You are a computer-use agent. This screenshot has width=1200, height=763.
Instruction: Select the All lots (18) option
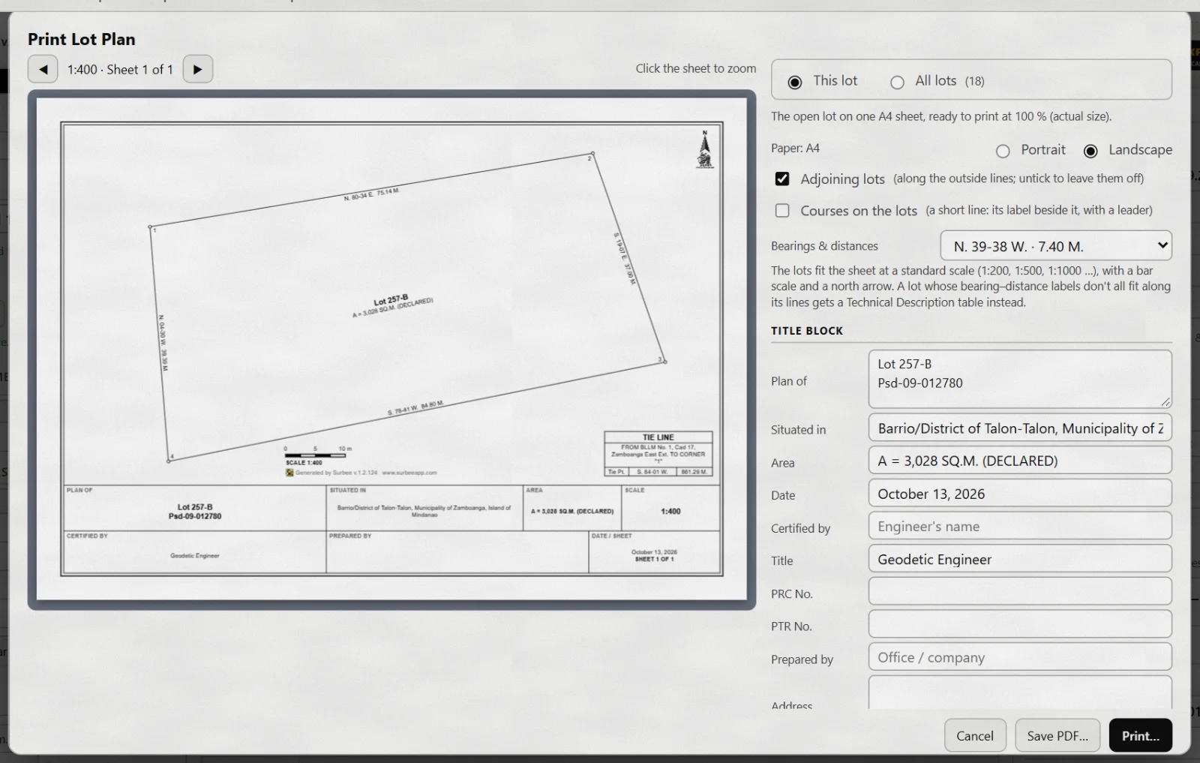[x=897, y=82]
